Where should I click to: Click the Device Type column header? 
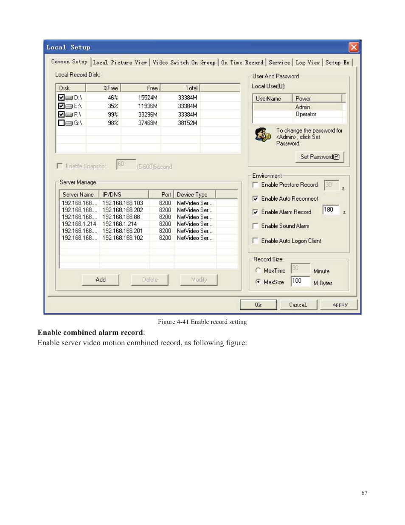point(195,195)
